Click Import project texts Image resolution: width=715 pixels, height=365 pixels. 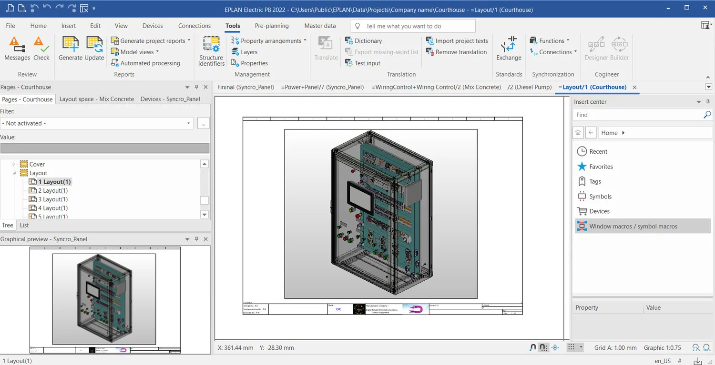click(x=457, y=41)
